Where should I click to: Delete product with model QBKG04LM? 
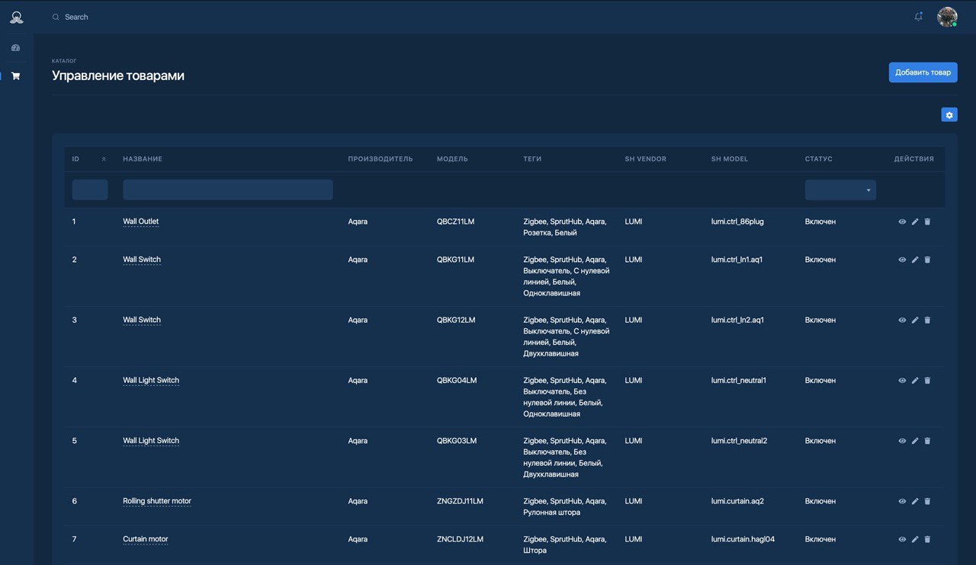[927, 380]
